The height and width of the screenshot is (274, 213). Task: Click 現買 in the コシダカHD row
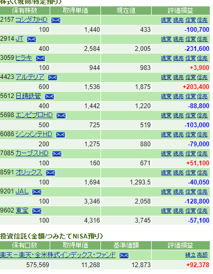click(166, 20)
